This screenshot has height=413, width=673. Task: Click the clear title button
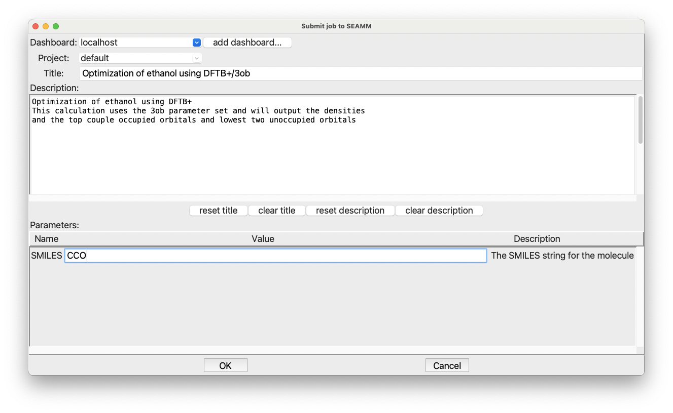click(277, 211)
